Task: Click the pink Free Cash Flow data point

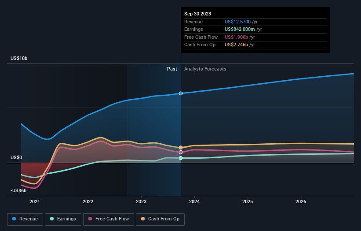Action: 181,152
